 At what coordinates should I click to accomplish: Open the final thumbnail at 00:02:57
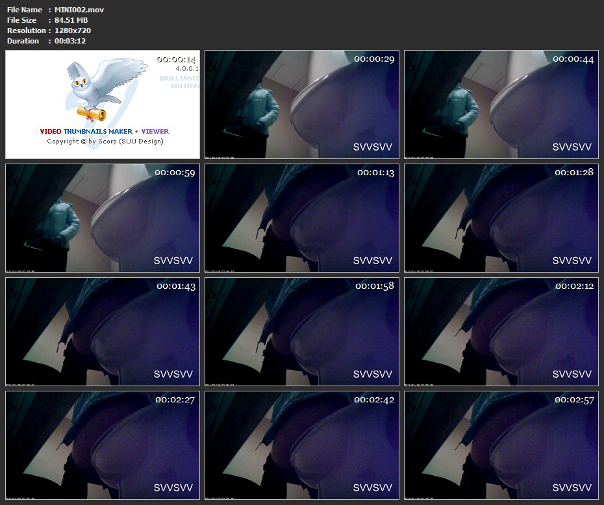coord(501,445)
